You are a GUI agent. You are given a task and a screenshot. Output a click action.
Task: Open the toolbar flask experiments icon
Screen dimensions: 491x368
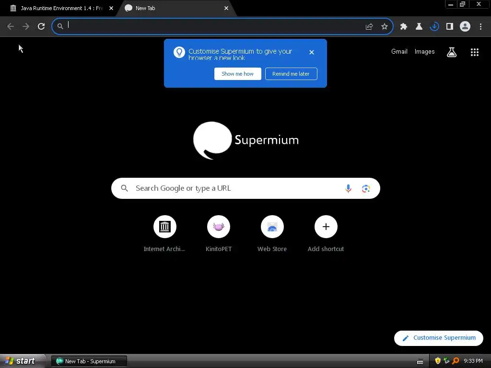coord(419,27)
